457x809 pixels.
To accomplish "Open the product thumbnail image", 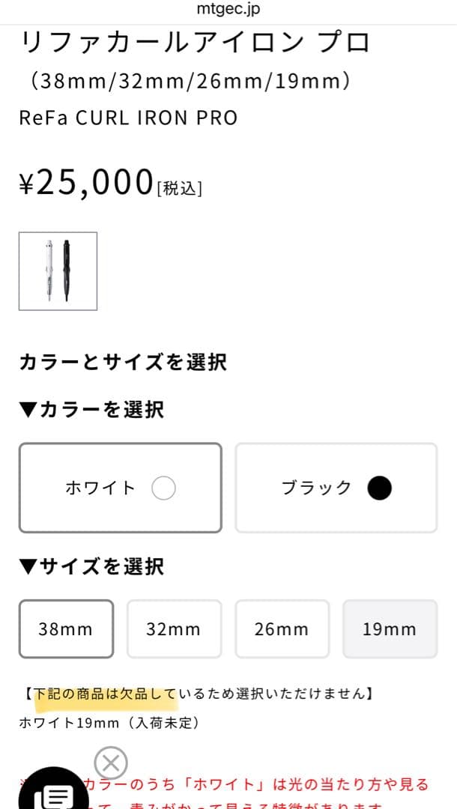I will (x=57, y=271).
